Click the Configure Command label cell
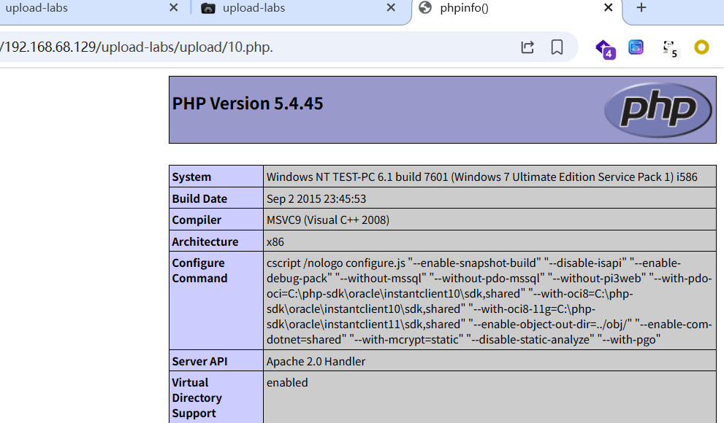 (216, 300)
